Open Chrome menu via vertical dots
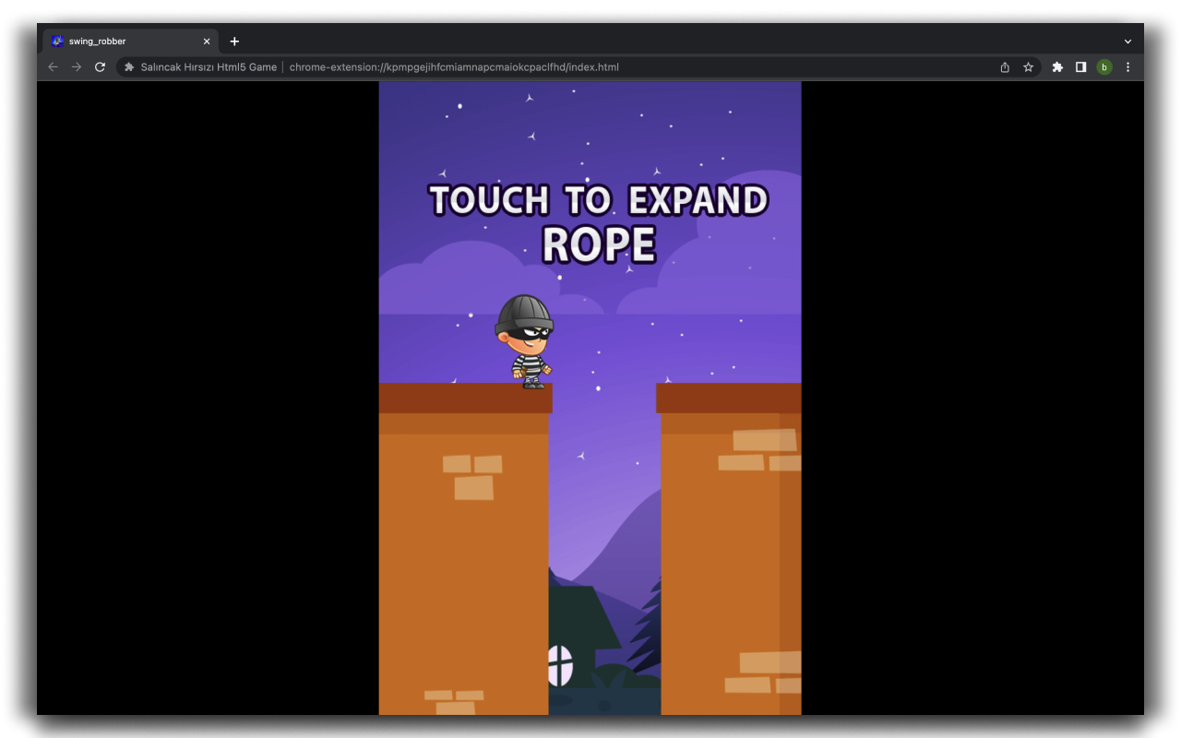The width and height of the screenshot is (1181, 738). point(1127,66)
